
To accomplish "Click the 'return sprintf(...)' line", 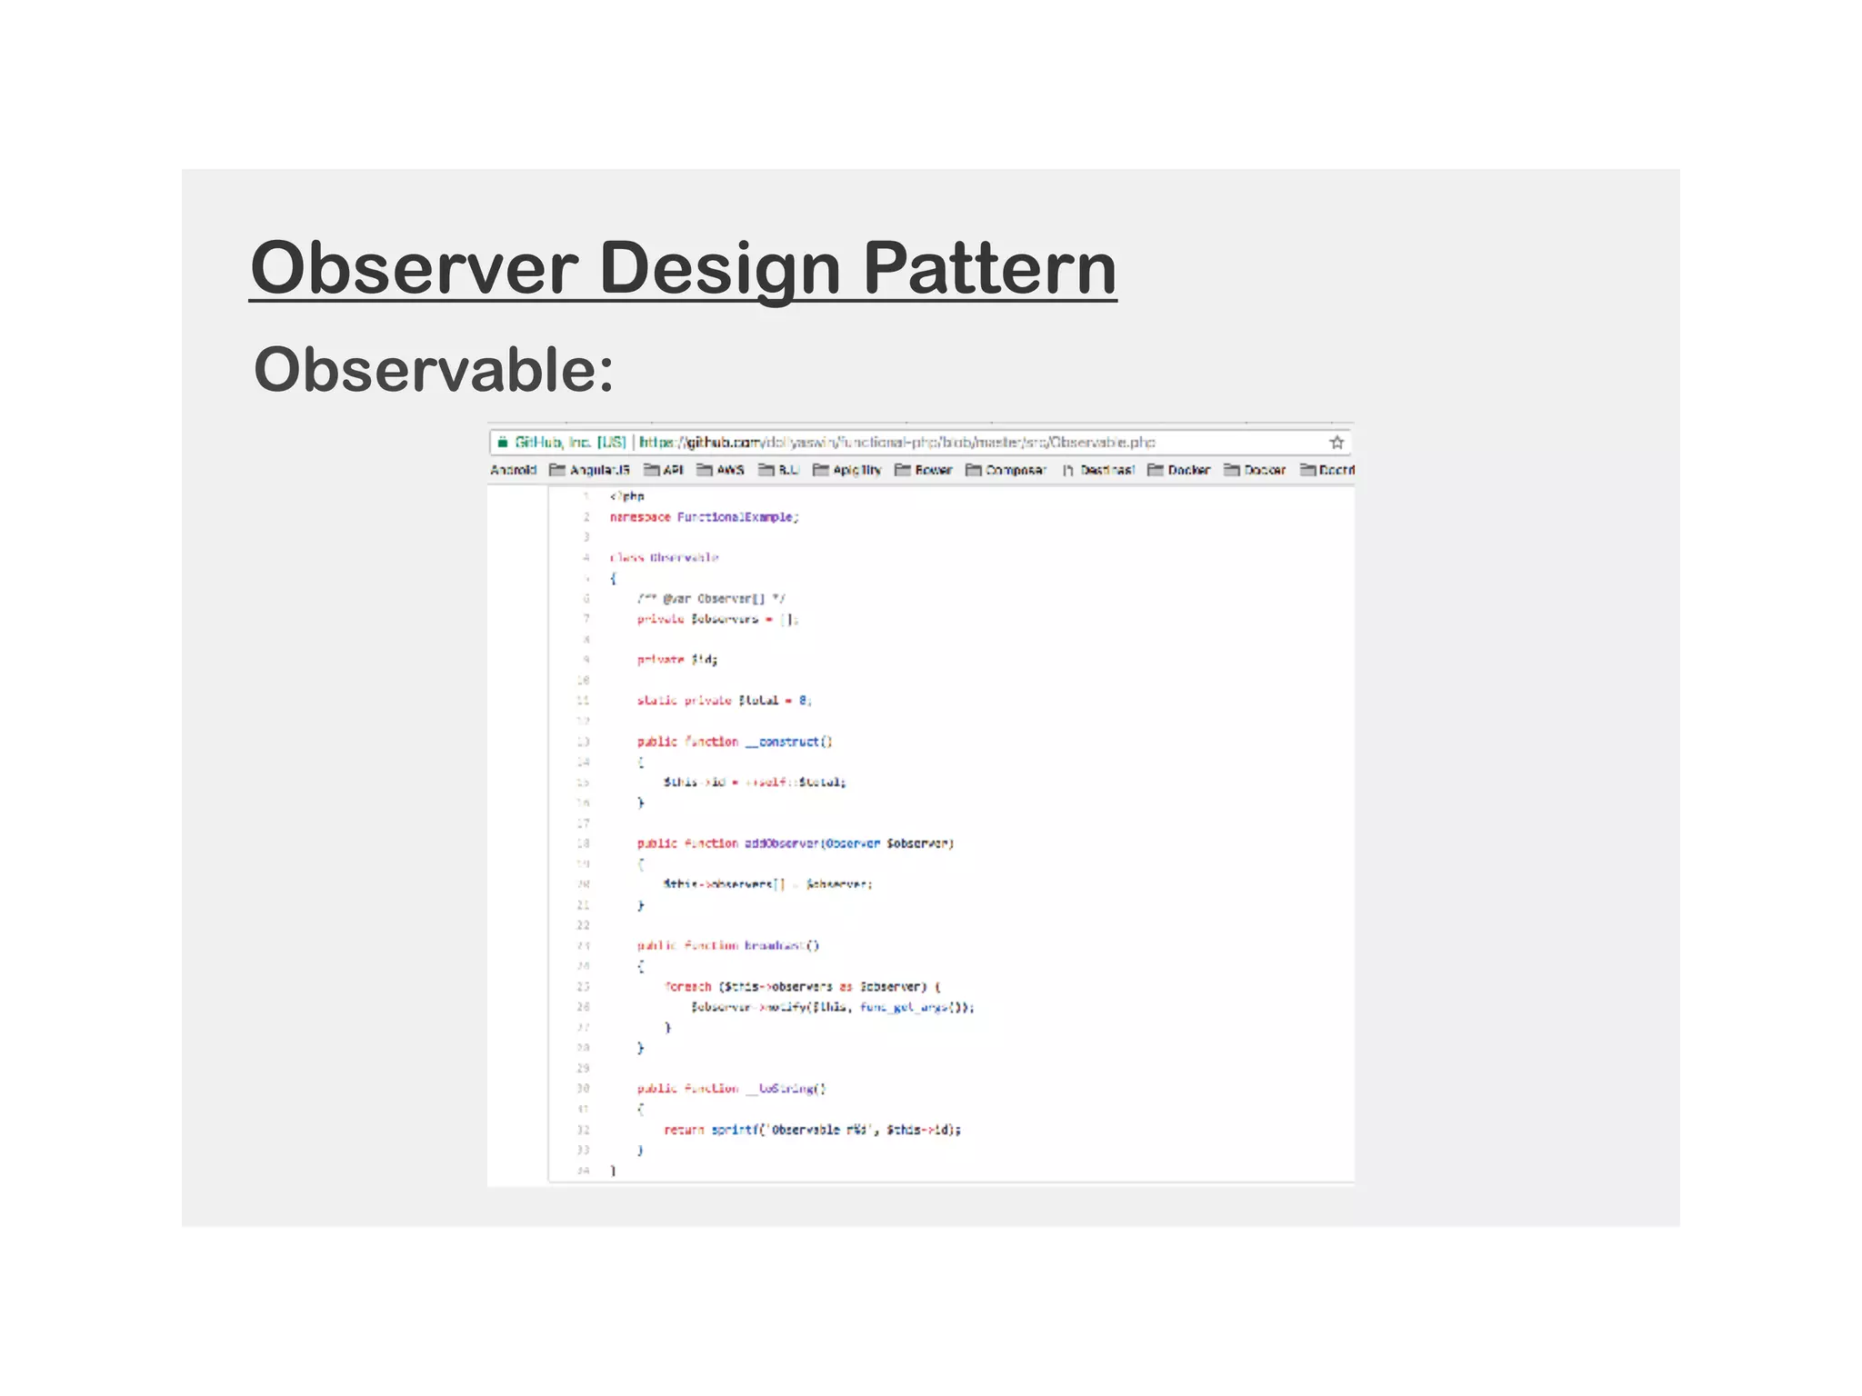I will tap(812, 1130).
